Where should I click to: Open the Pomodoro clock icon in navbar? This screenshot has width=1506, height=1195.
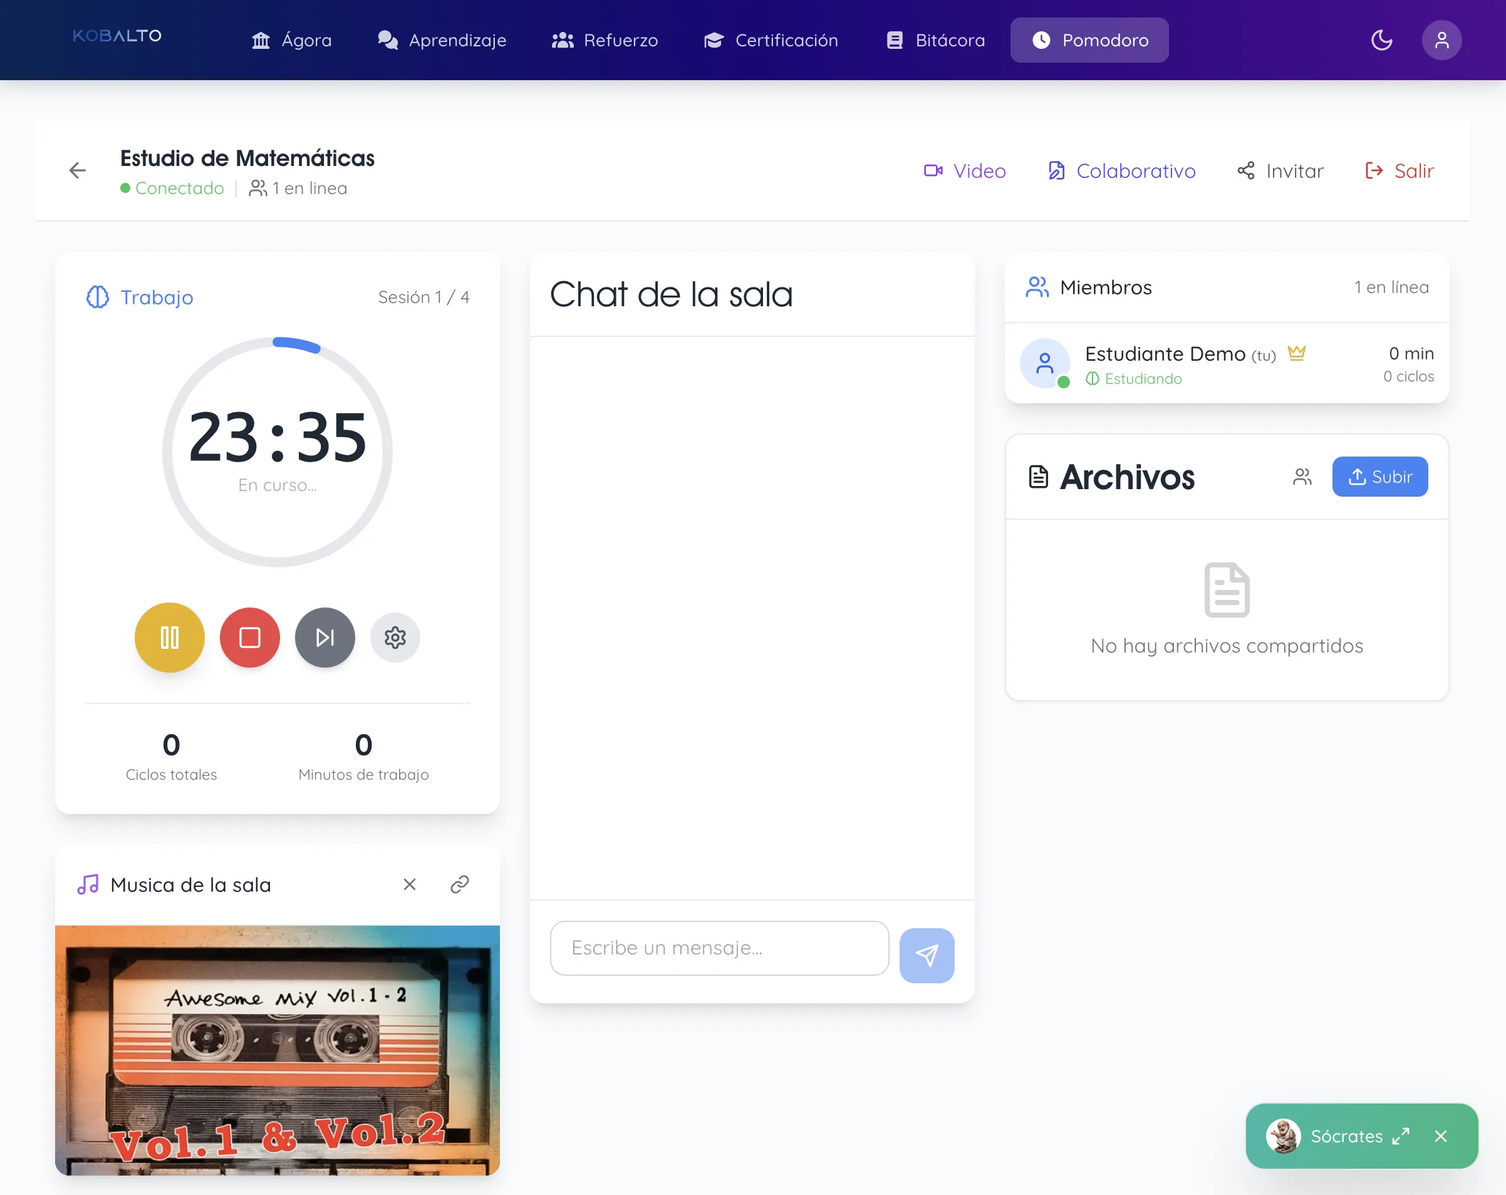[x=1042, y=40]
